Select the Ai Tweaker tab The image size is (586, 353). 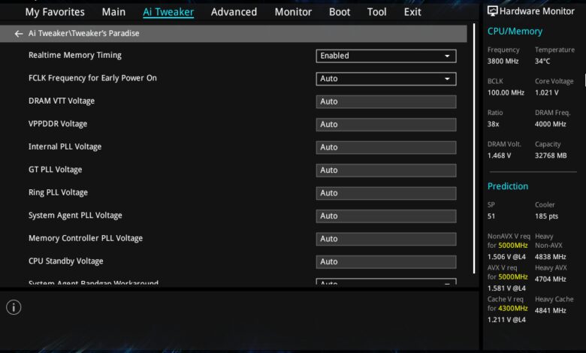click(168, 12)
